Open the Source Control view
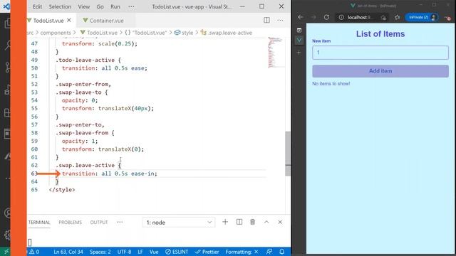Image resolution: width=456 pixels, height=256 pixels. click(7, 68)
